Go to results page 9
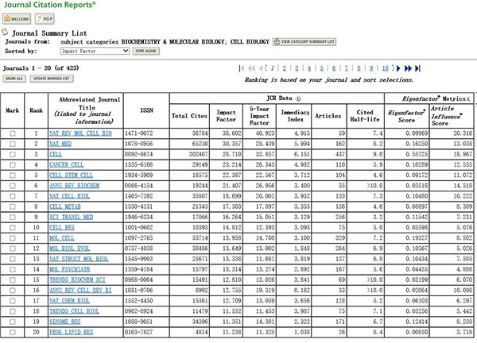Image resolution: width=477 pixels, height=343 pixels. coord(371,68)
